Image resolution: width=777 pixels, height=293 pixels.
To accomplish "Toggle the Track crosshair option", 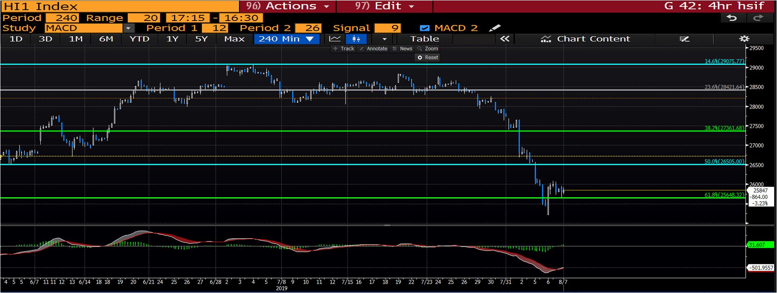I will 343,48.
